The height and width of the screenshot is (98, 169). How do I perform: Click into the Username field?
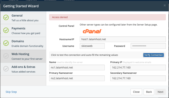(x=92, y=46)
